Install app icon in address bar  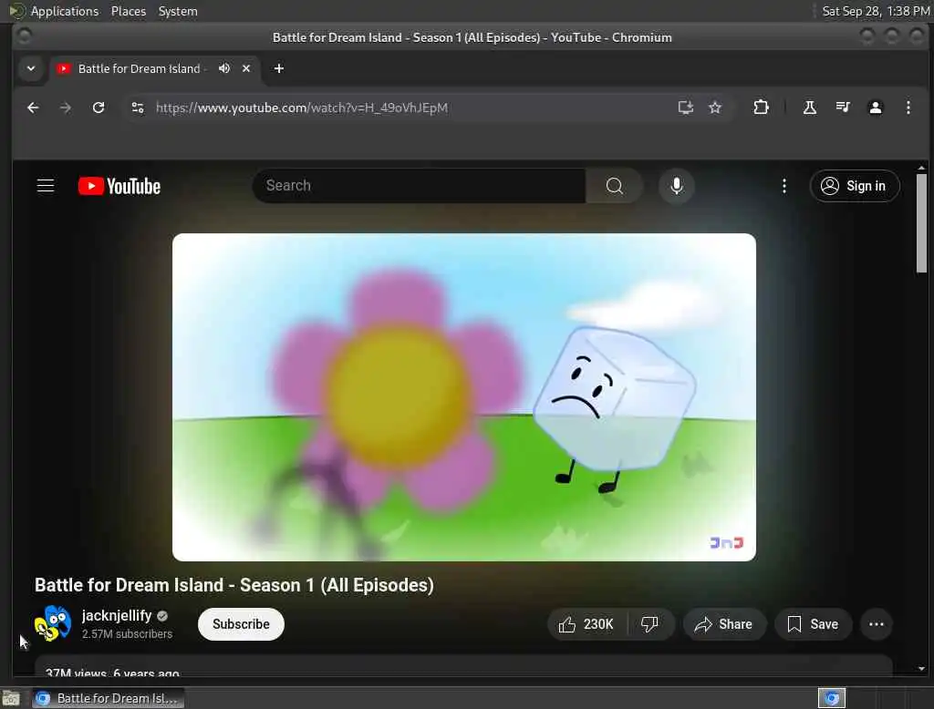pyautogui.click(x=686, y=108)
